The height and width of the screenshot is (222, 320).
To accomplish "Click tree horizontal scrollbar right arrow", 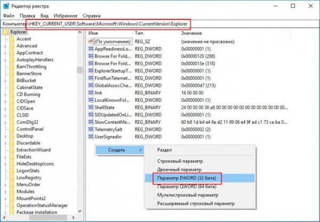I will [74, 218].
